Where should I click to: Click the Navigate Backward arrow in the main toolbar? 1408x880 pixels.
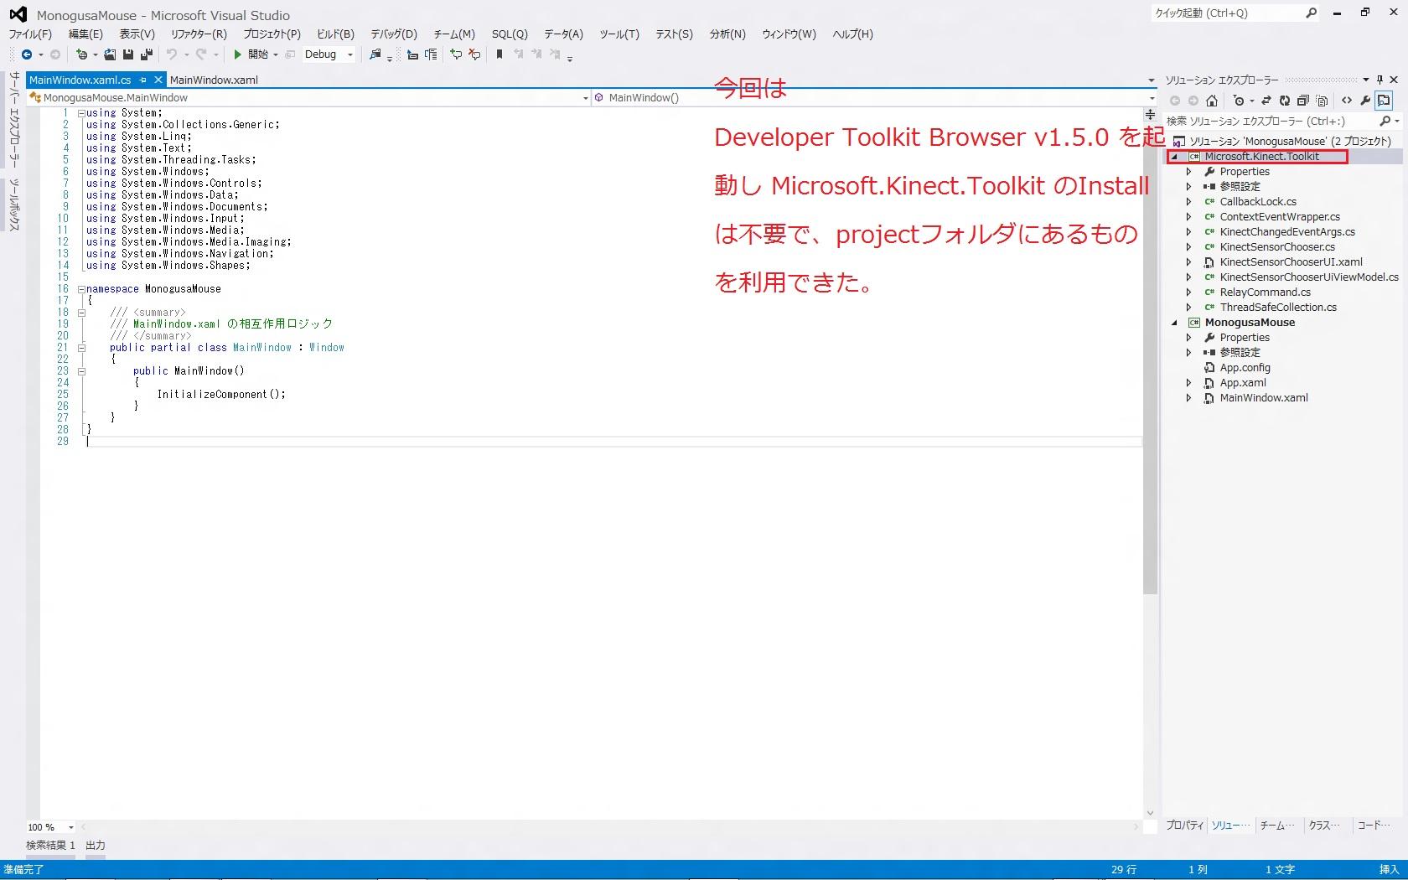(27, 54)
